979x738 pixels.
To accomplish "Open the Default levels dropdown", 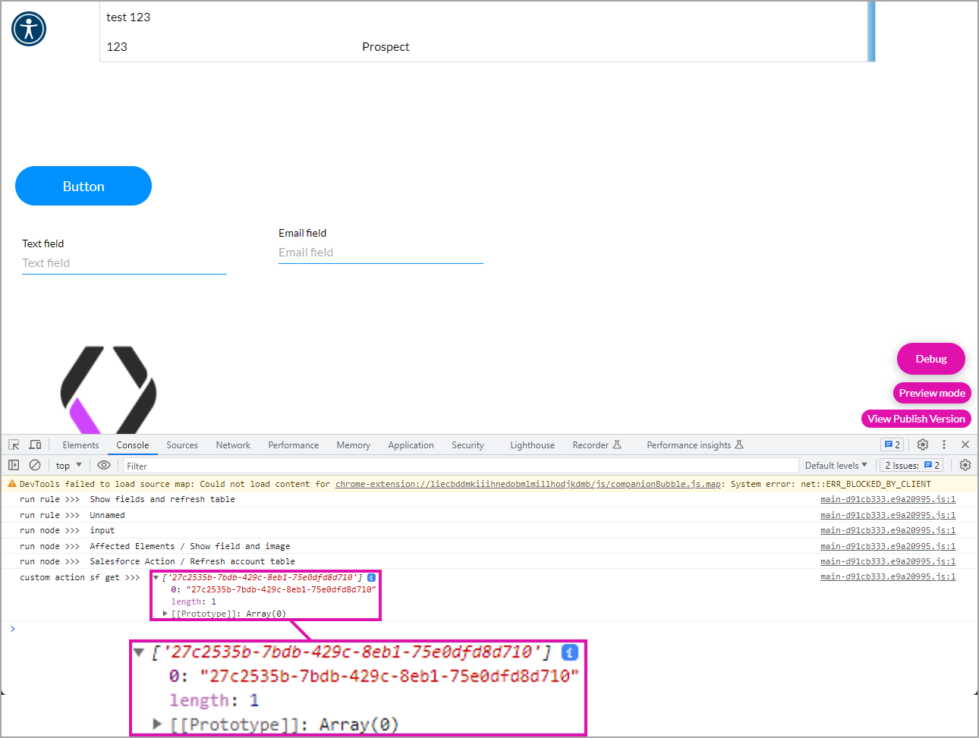I will pos(836,465).
